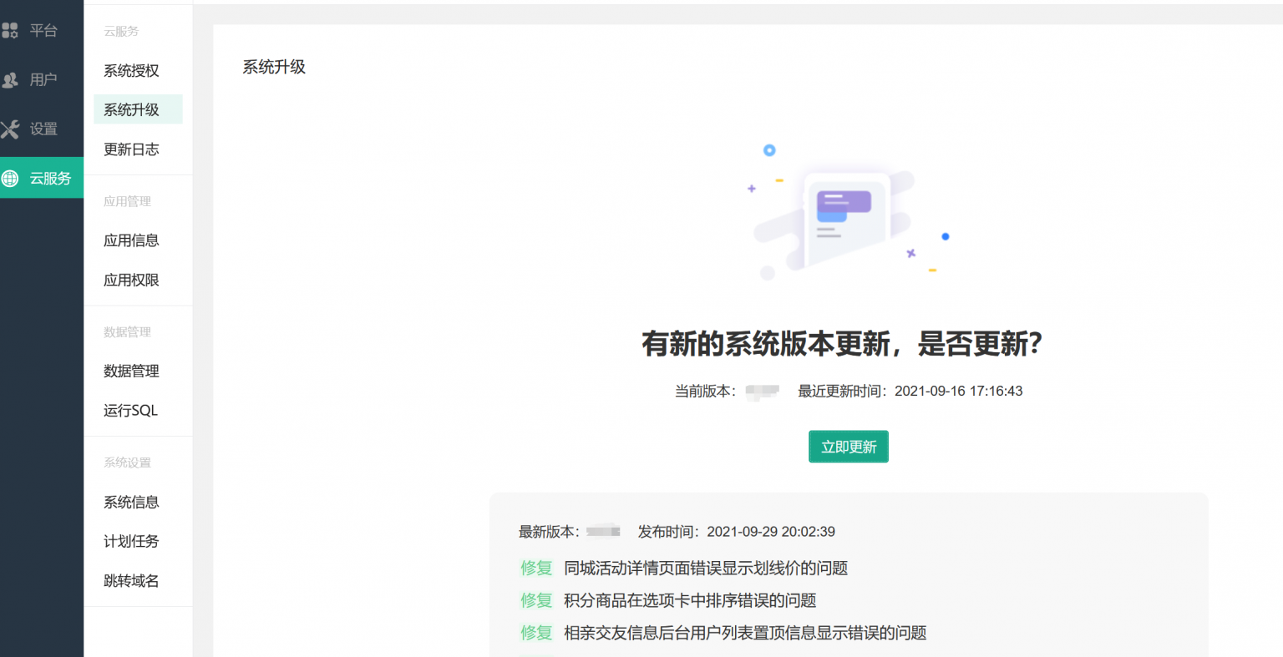The height and width of the screenshot is (657, 1283).
Task: Select 系统升级 in the submenu
Action: (x=131, y=110)
